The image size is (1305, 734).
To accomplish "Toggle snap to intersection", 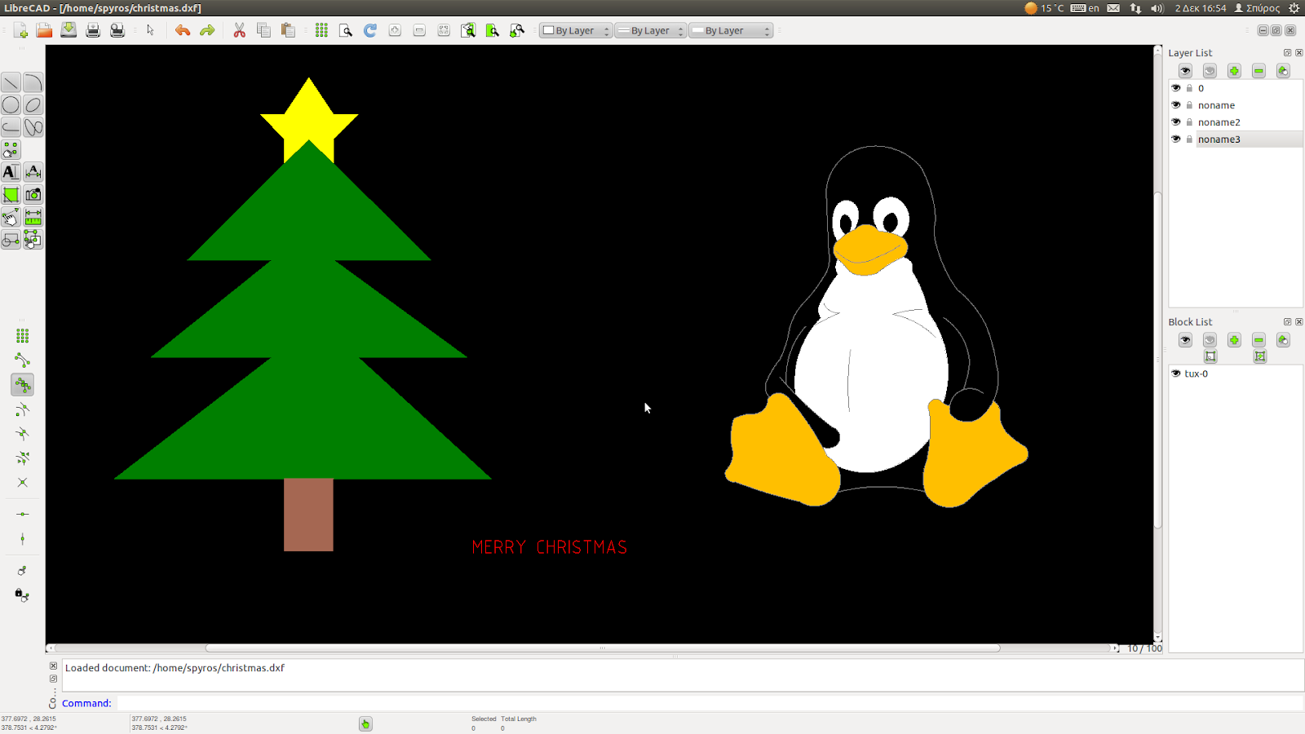I will [x=22, y=483].
